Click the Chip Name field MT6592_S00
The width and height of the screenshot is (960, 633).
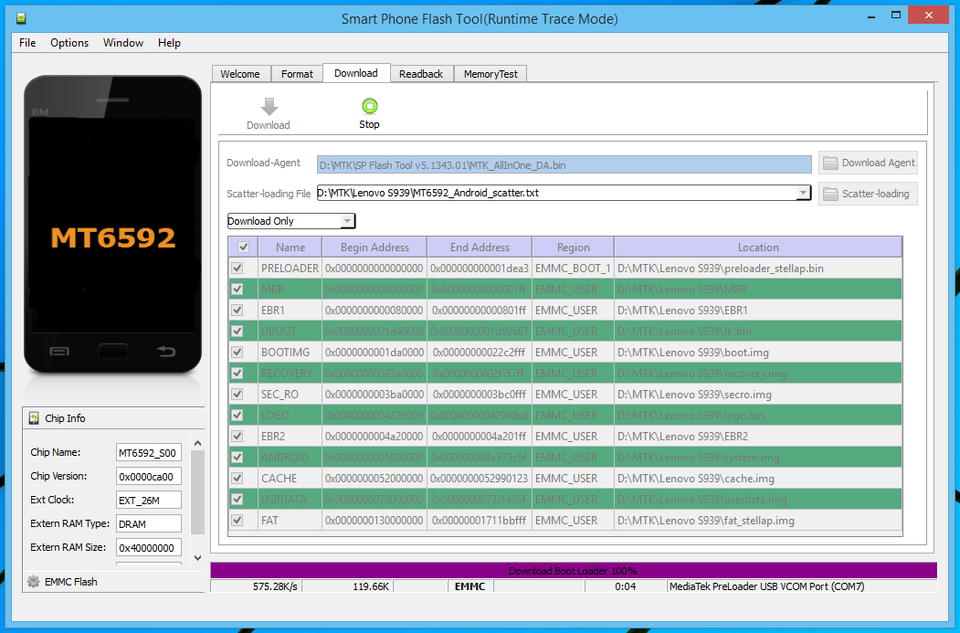[149, 453]
